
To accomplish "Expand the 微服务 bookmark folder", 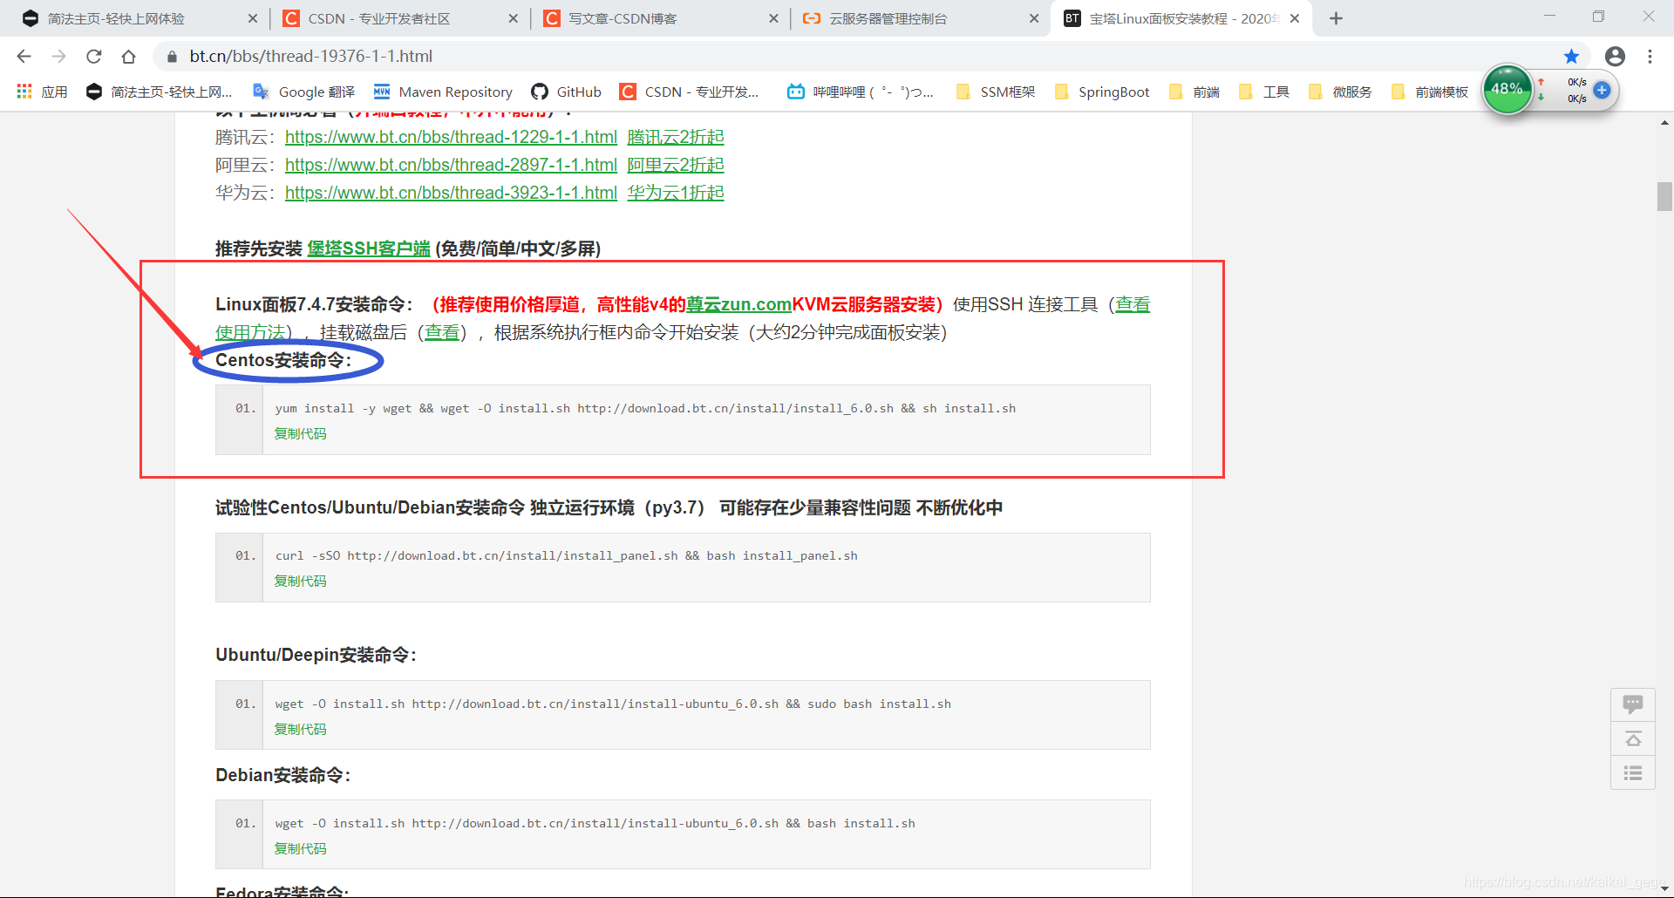I will [1341, 92].
